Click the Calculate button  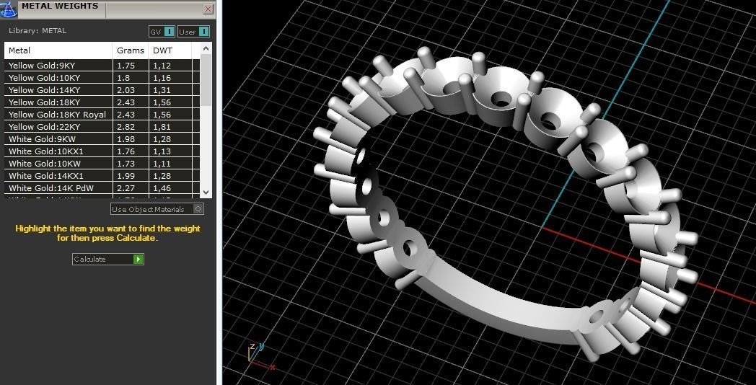pos(108,260)
